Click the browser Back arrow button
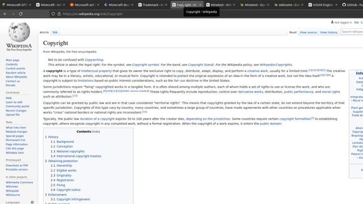Viewport: 363px width, 204px height. tap(5, 14)
